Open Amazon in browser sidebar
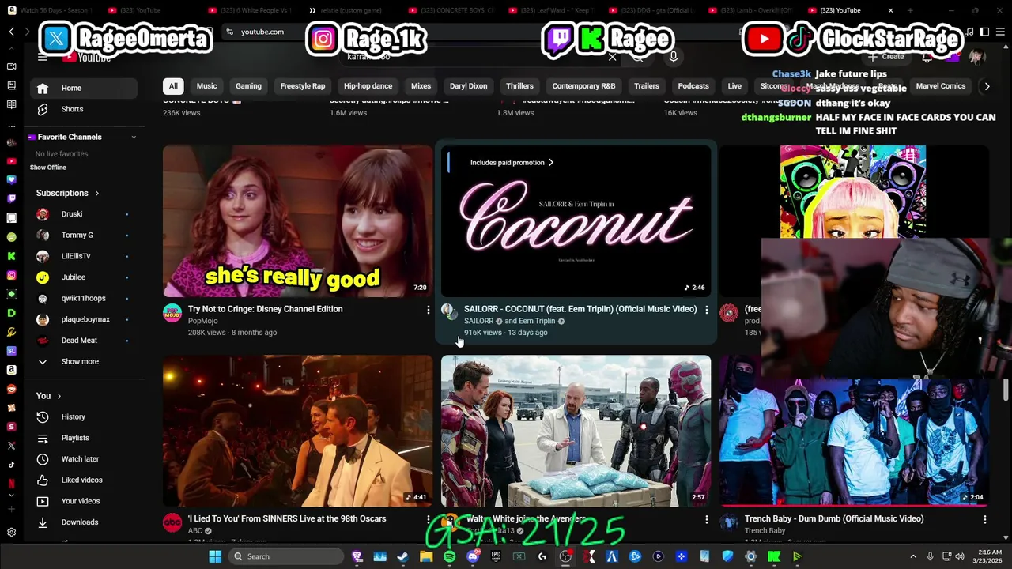Viewport: 1012px width, 569px height. pos(11,370)
